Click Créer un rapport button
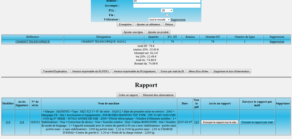The image size is (292, 139). coord(128,95)
